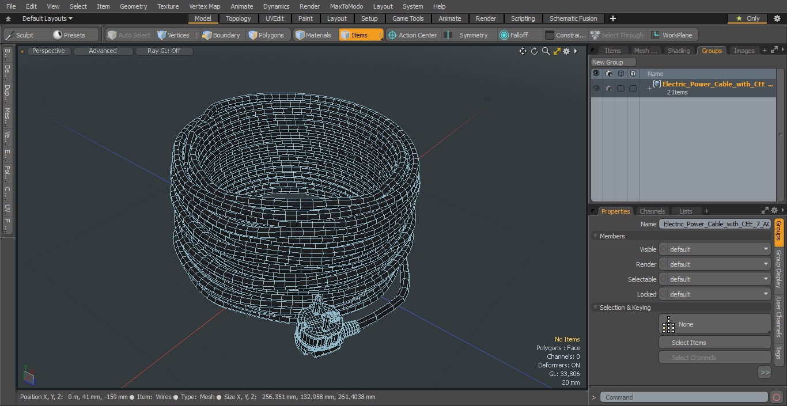Image resolution: width=787 pixels, height=406 pixels.
Task: Open the MaxToModo menu
Action: [x=346, y=6]
